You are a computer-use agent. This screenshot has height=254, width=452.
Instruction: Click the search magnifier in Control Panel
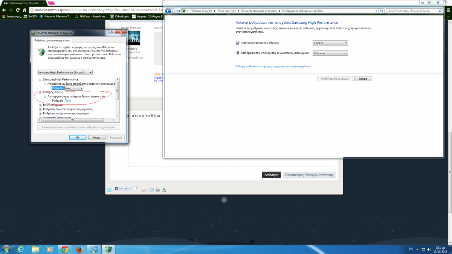coord(440,11)
